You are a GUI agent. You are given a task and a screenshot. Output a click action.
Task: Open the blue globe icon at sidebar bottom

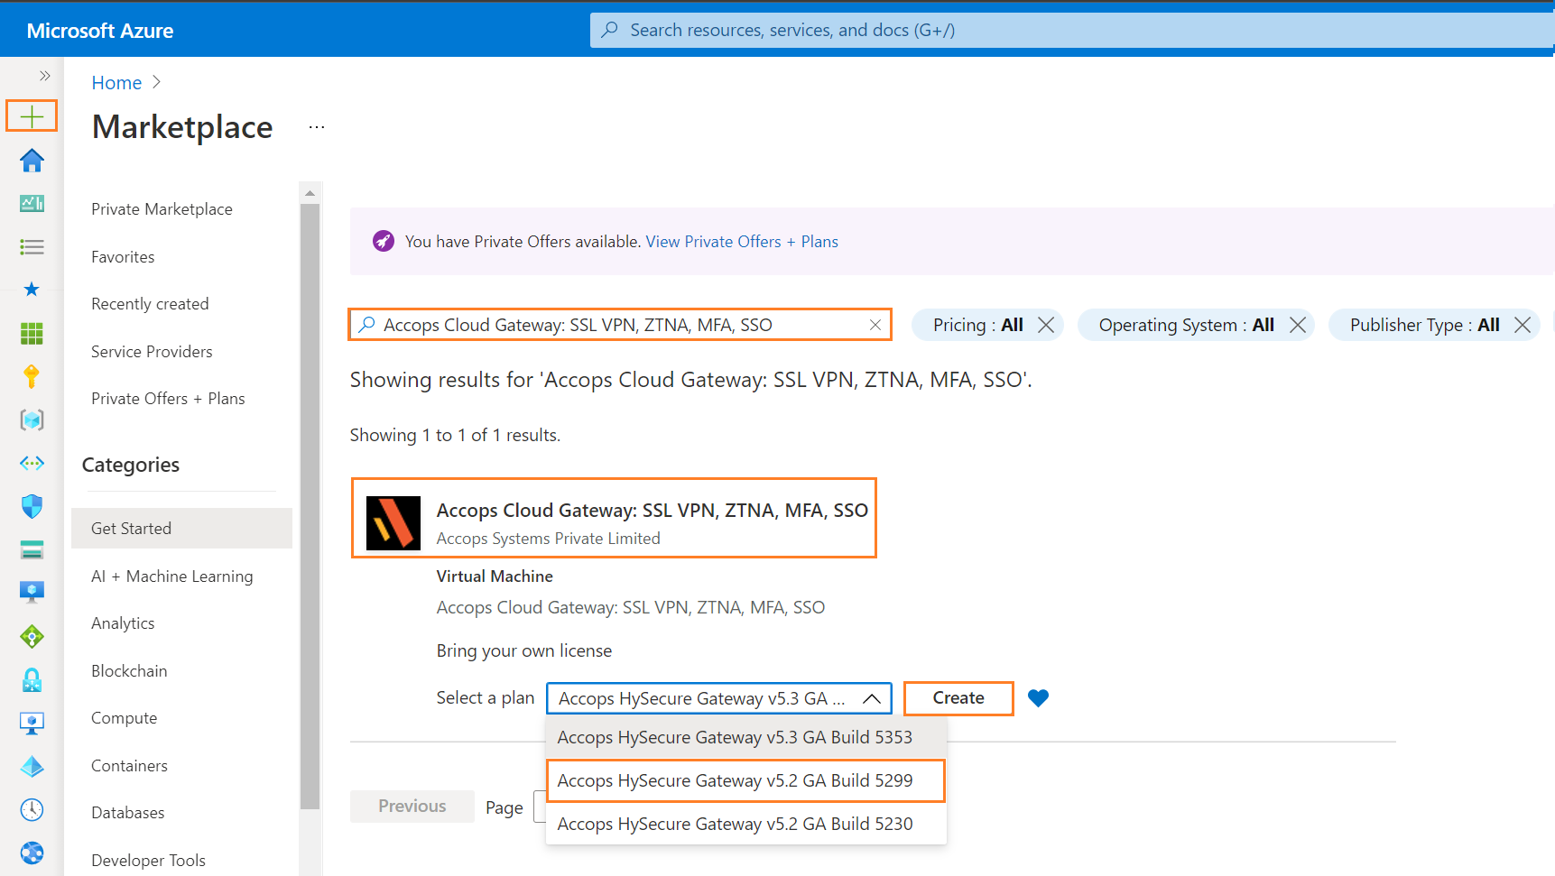coord(32,853)
